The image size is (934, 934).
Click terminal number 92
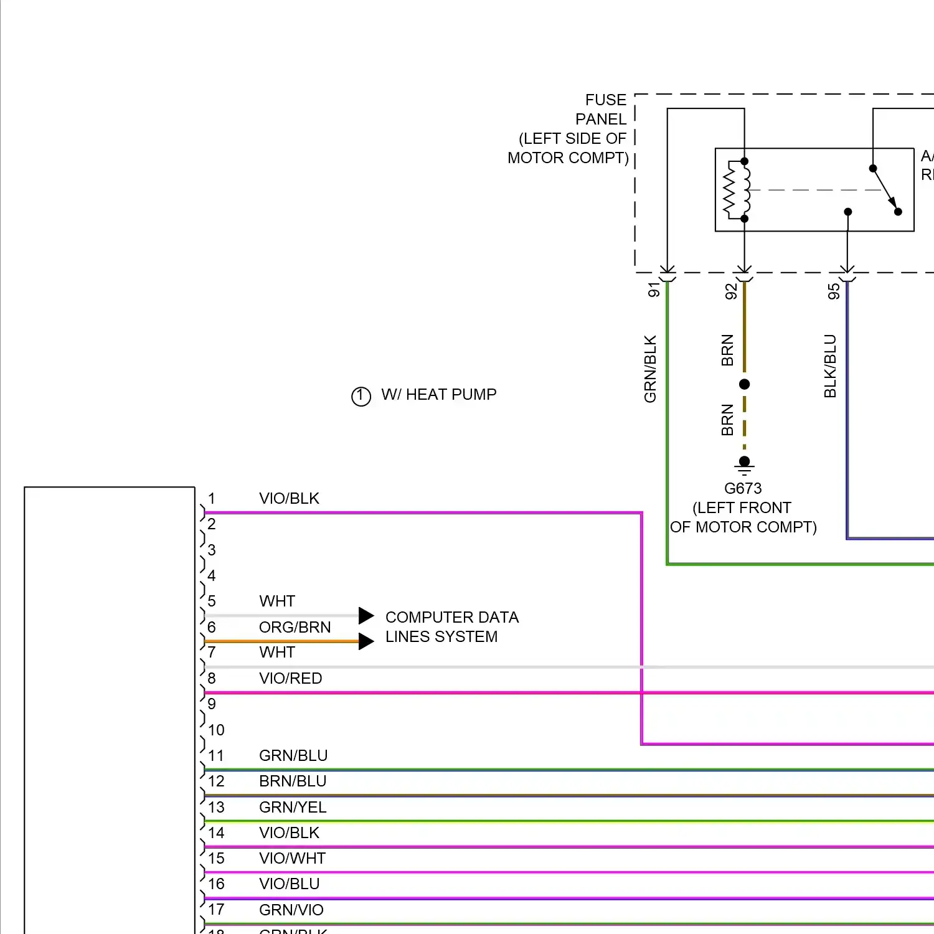[731, 291]
